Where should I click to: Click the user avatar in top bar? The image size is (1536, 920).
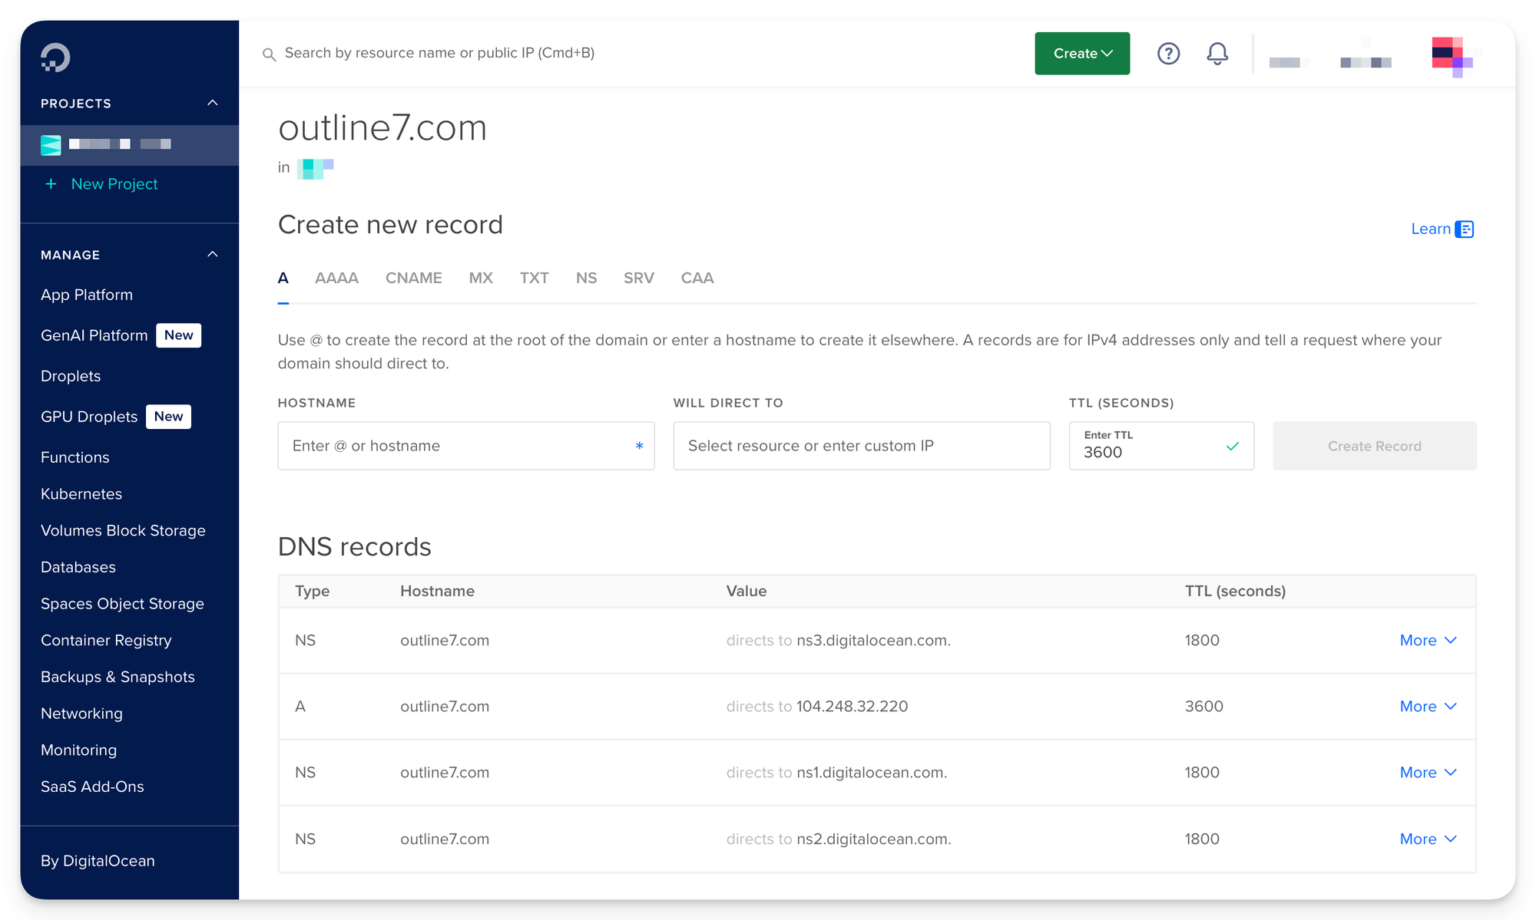1452,55
